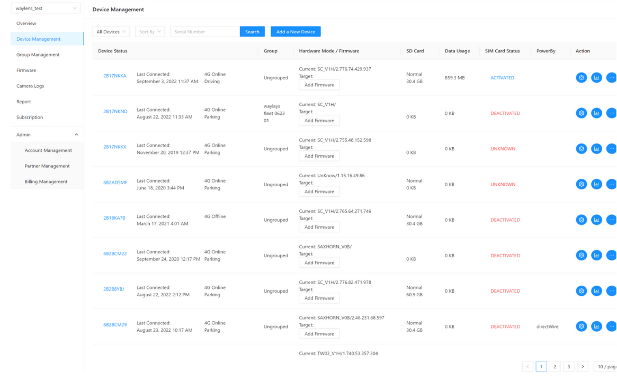
Task: Click settings gear for device 6B2BCM29
Action: click(x=581, y=326)
